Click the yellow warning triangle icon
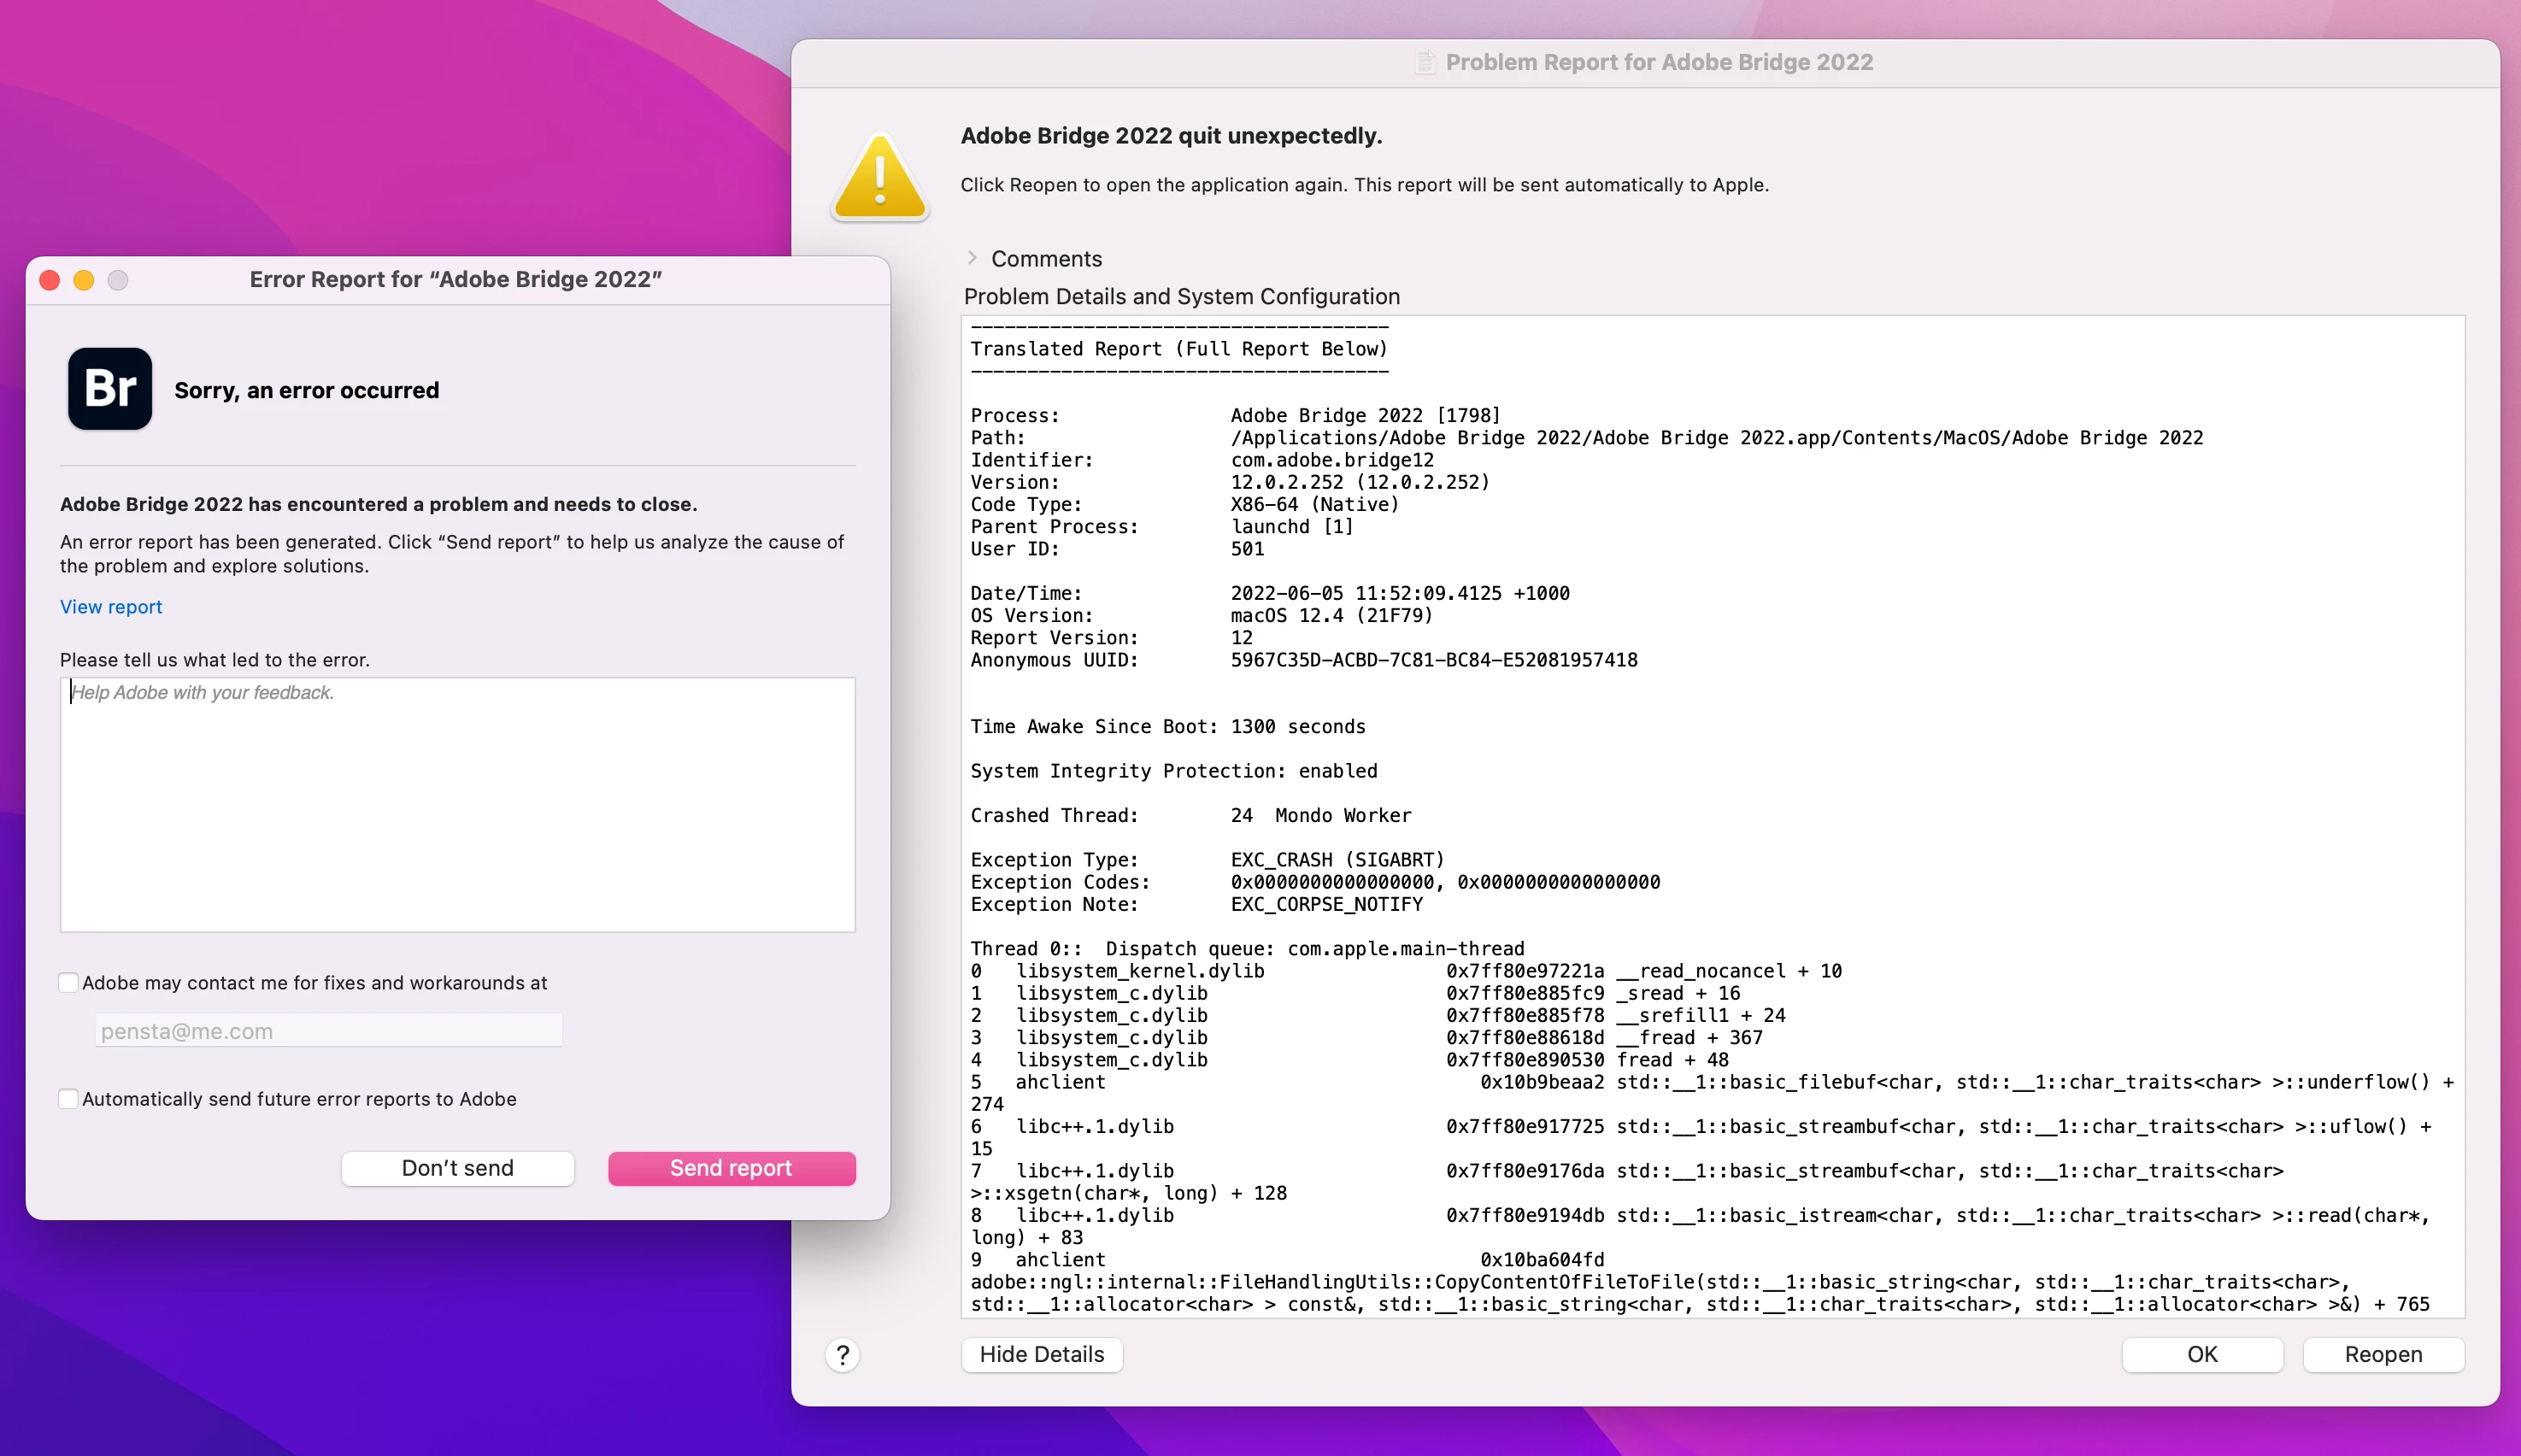2521x1456 pixels. pyautogui.click(x=879, y=178)
